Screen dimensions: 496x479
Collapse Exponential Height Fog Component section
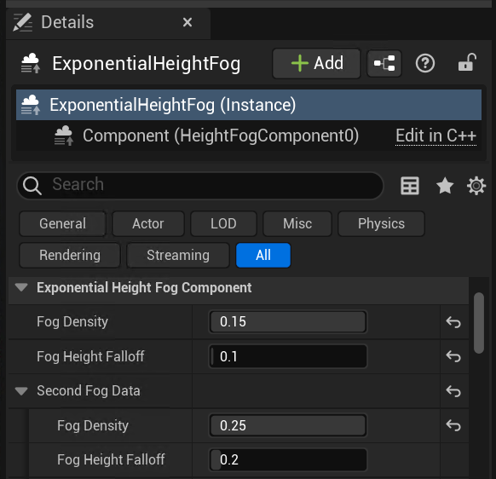21,287
